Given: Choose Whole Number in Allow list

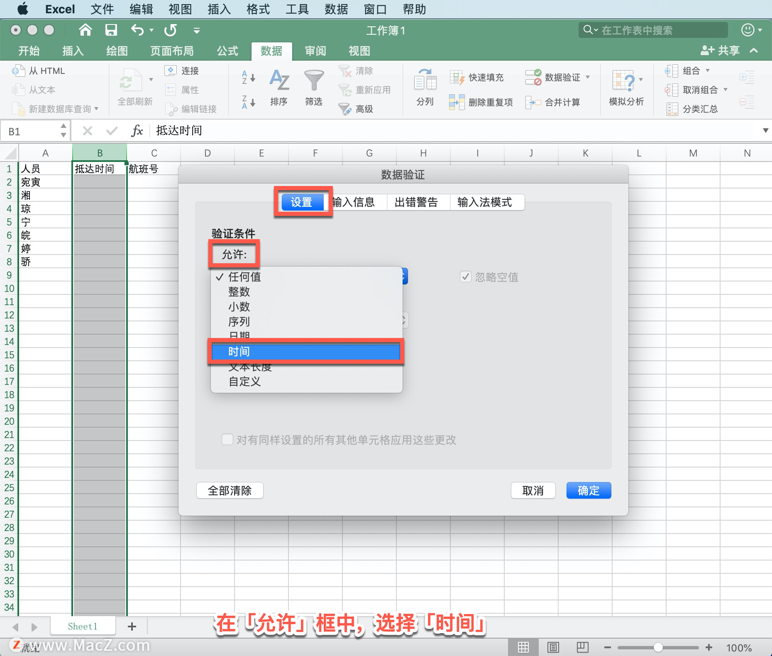Looking at the screenshot, I should pyautogui.click(x=307, y=292).
